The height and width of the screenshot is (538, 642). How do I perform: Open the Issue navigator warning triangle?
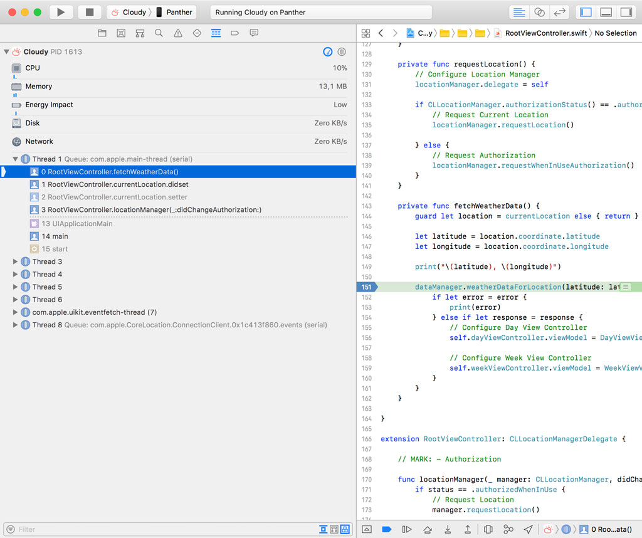[177, 33]
